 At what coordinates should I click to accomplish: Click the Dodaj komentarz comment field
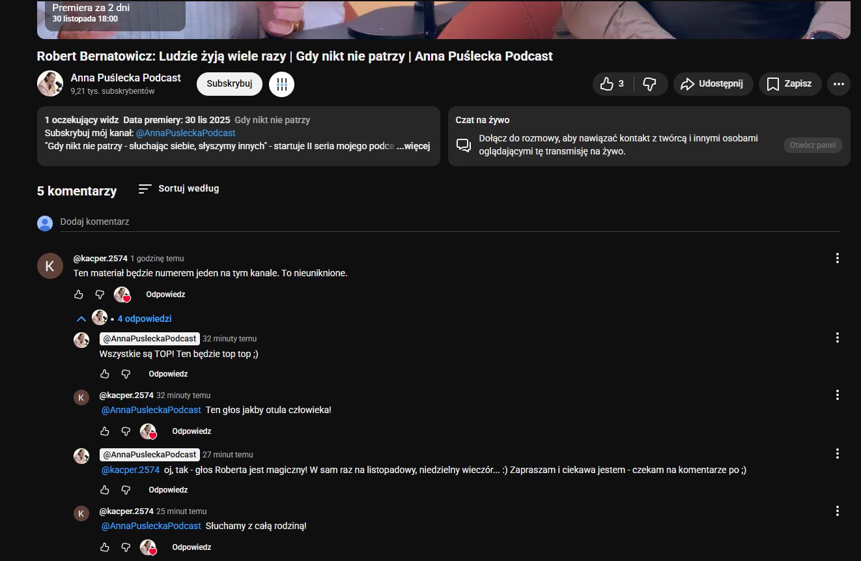click(x=449, y=222)
